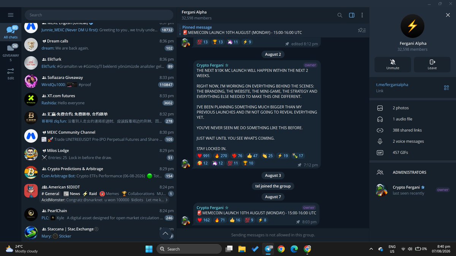The height and width of the screenshot is (256, 456).
Task: Unmute Fergani Alpha notifications
Action: tap(393, 64)
